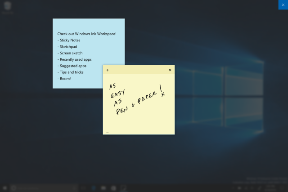This screenshot has width=288, height=192.
Task: Open the Edge browser taskbar icon
Action: [94, 188]
